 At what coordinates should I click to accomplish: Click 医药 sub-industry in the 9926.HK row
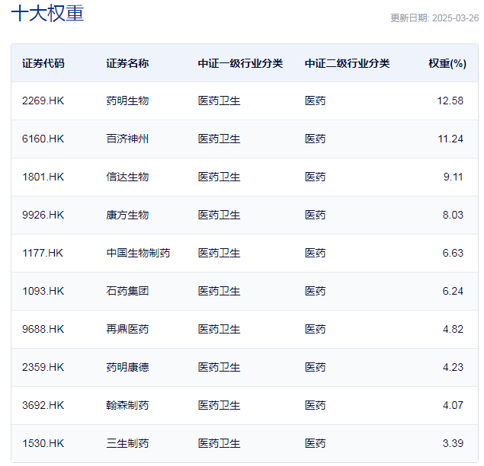coord(315,215)
